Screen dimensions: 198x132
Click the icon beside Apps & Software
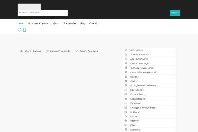click(x=126, y=59)
